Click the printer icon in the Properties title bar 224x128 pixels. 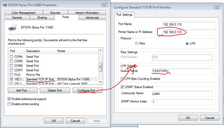click(5, 5)
